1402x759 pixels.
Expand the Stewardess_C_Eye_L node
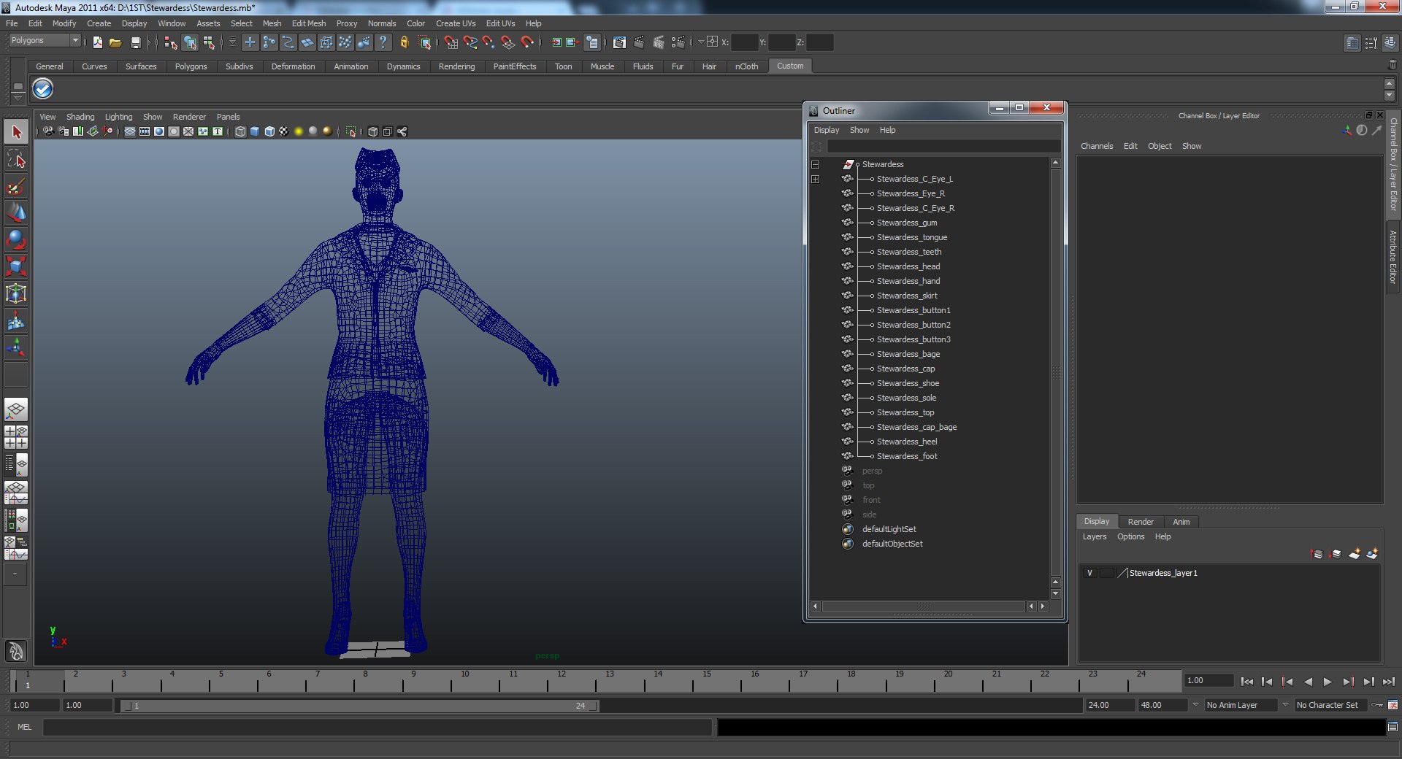click(816, 180)
